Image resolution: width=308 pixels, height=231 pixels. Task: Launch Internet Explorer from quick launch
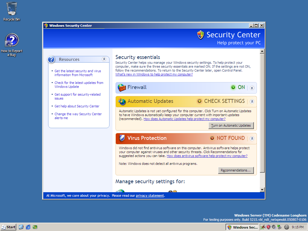click(28, 227)
